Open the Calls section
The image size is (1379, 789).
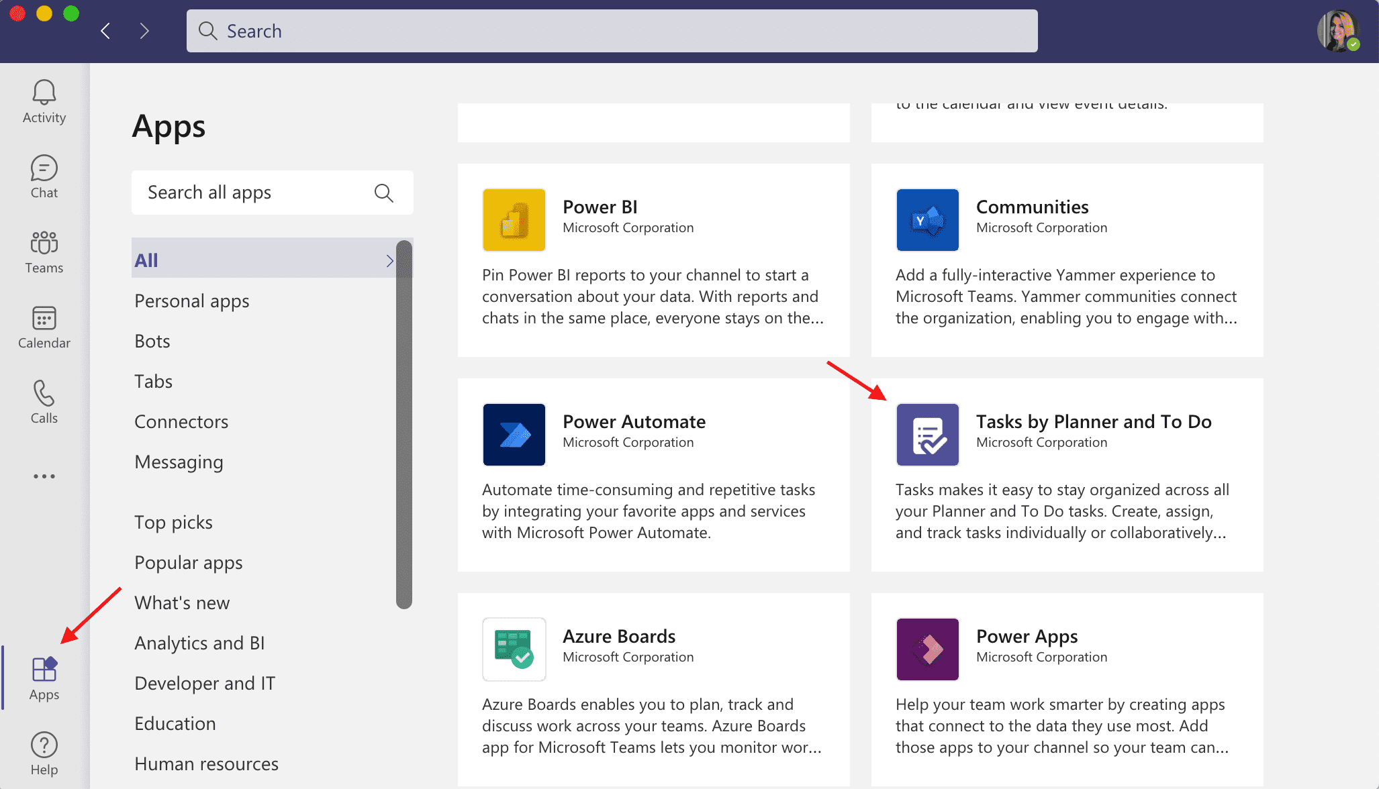44,401
